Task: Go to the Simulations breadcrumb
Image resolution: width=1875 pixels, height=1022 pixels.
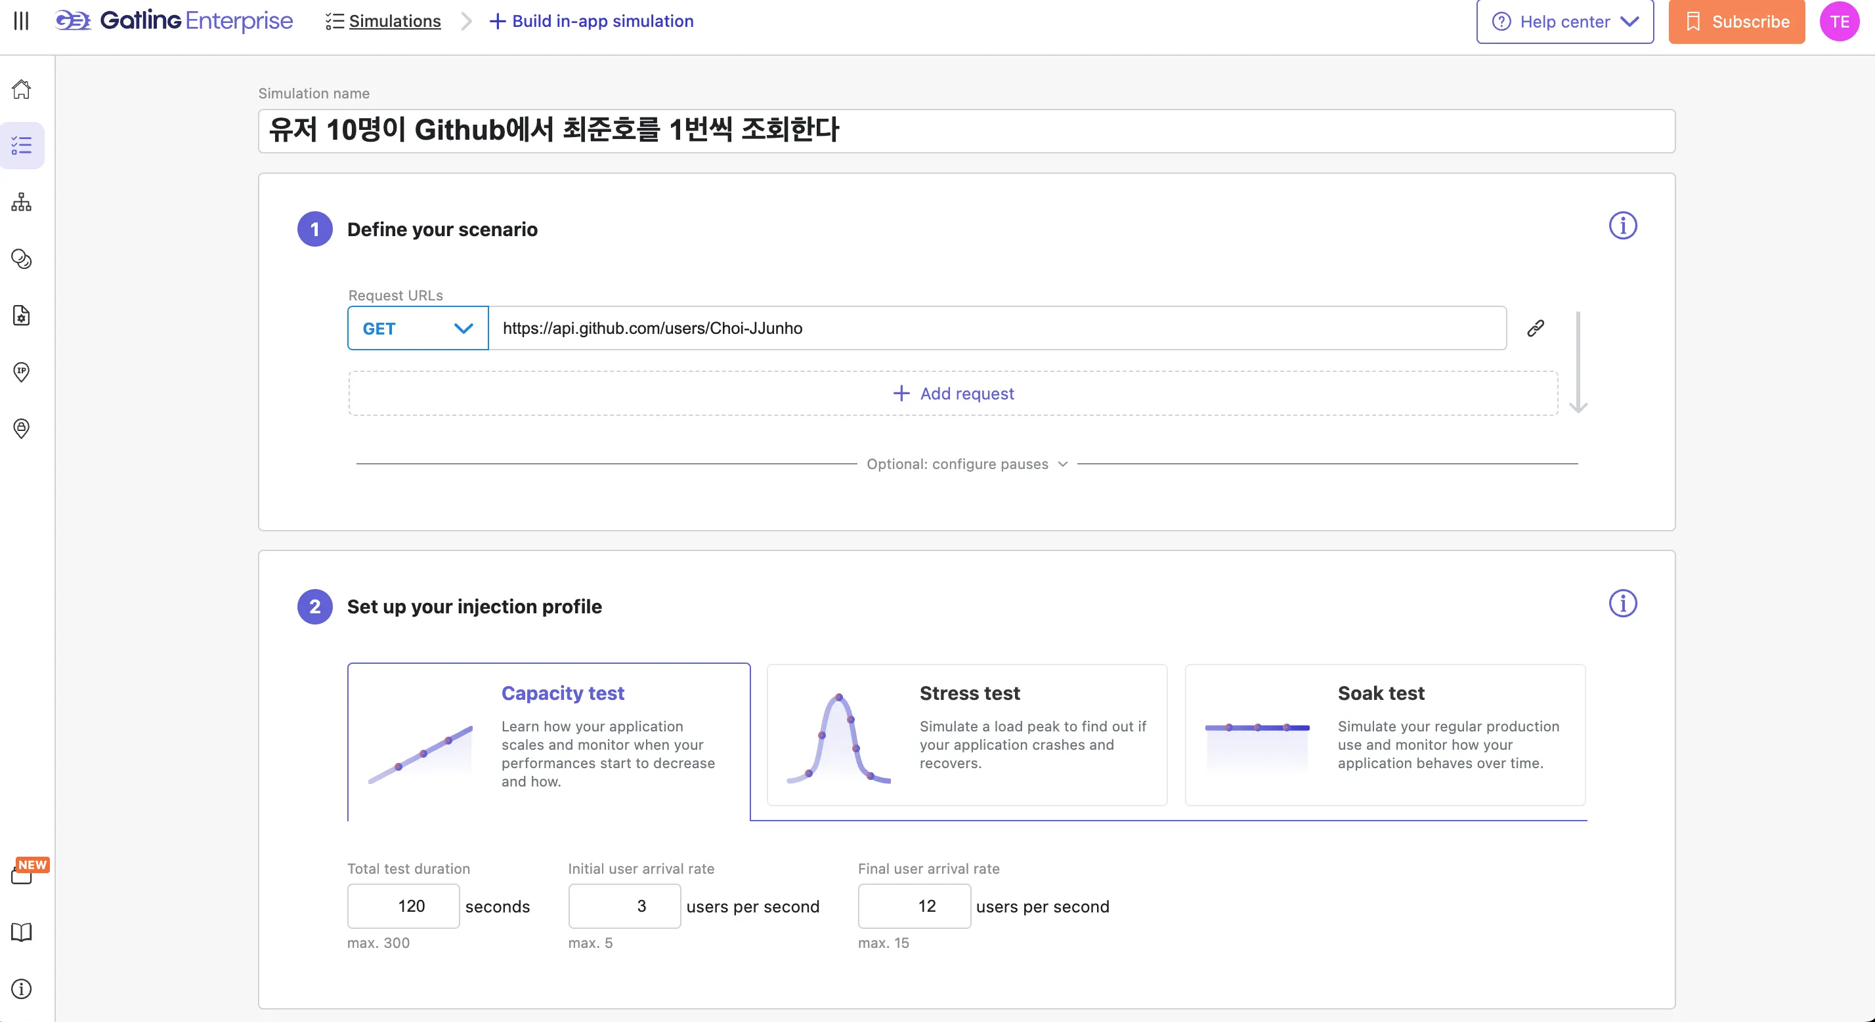Action: (395, 21)
